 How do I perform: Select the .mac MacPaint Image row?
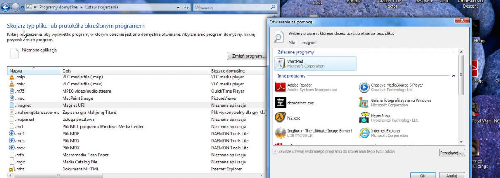point(137,98)
